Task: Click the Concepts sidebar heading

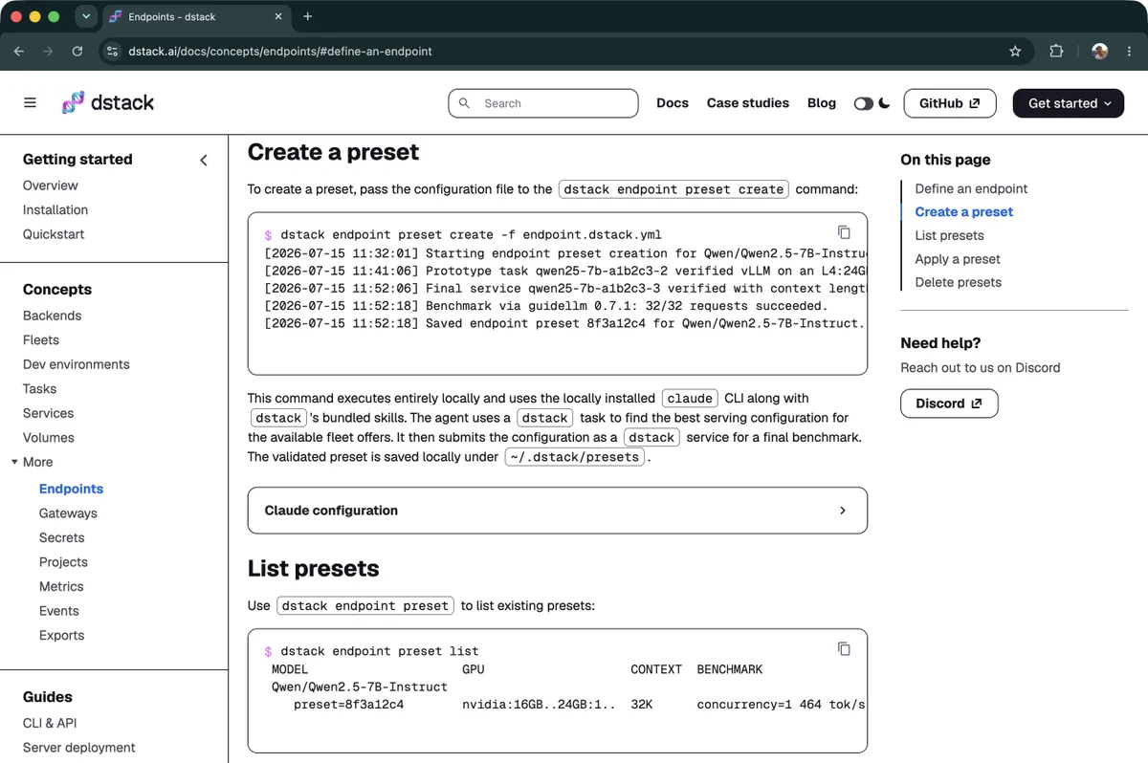Action: click(57, 290)
